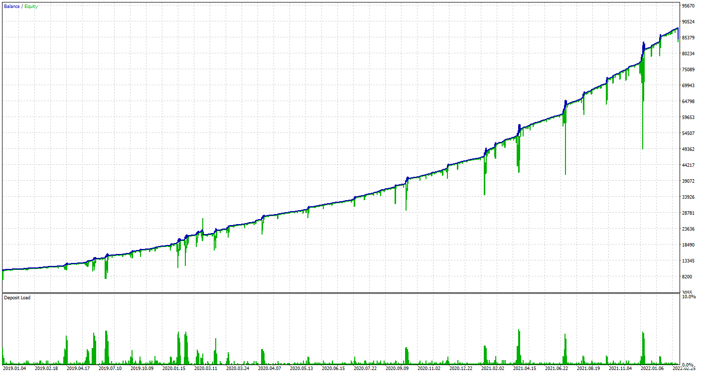Viewport: 702px width, 373px height.
Task: Click the 2021.08.19 date label
Action: (x=589, y=369)
